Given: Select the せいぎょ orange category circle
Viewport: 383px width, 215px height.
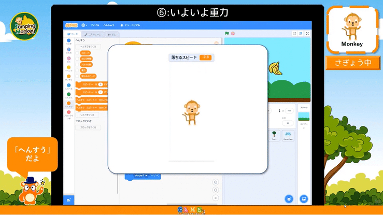Looking at the screenshot, I should click(x=68, y=76).
